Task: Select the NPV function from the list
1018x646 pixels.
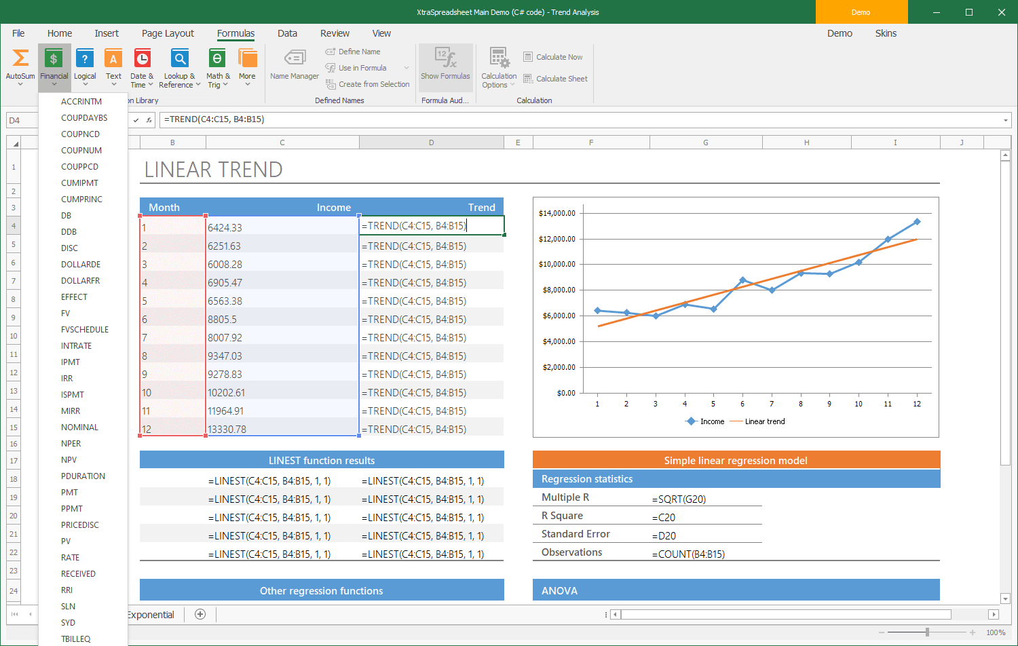Action: [x=68, y=459]
